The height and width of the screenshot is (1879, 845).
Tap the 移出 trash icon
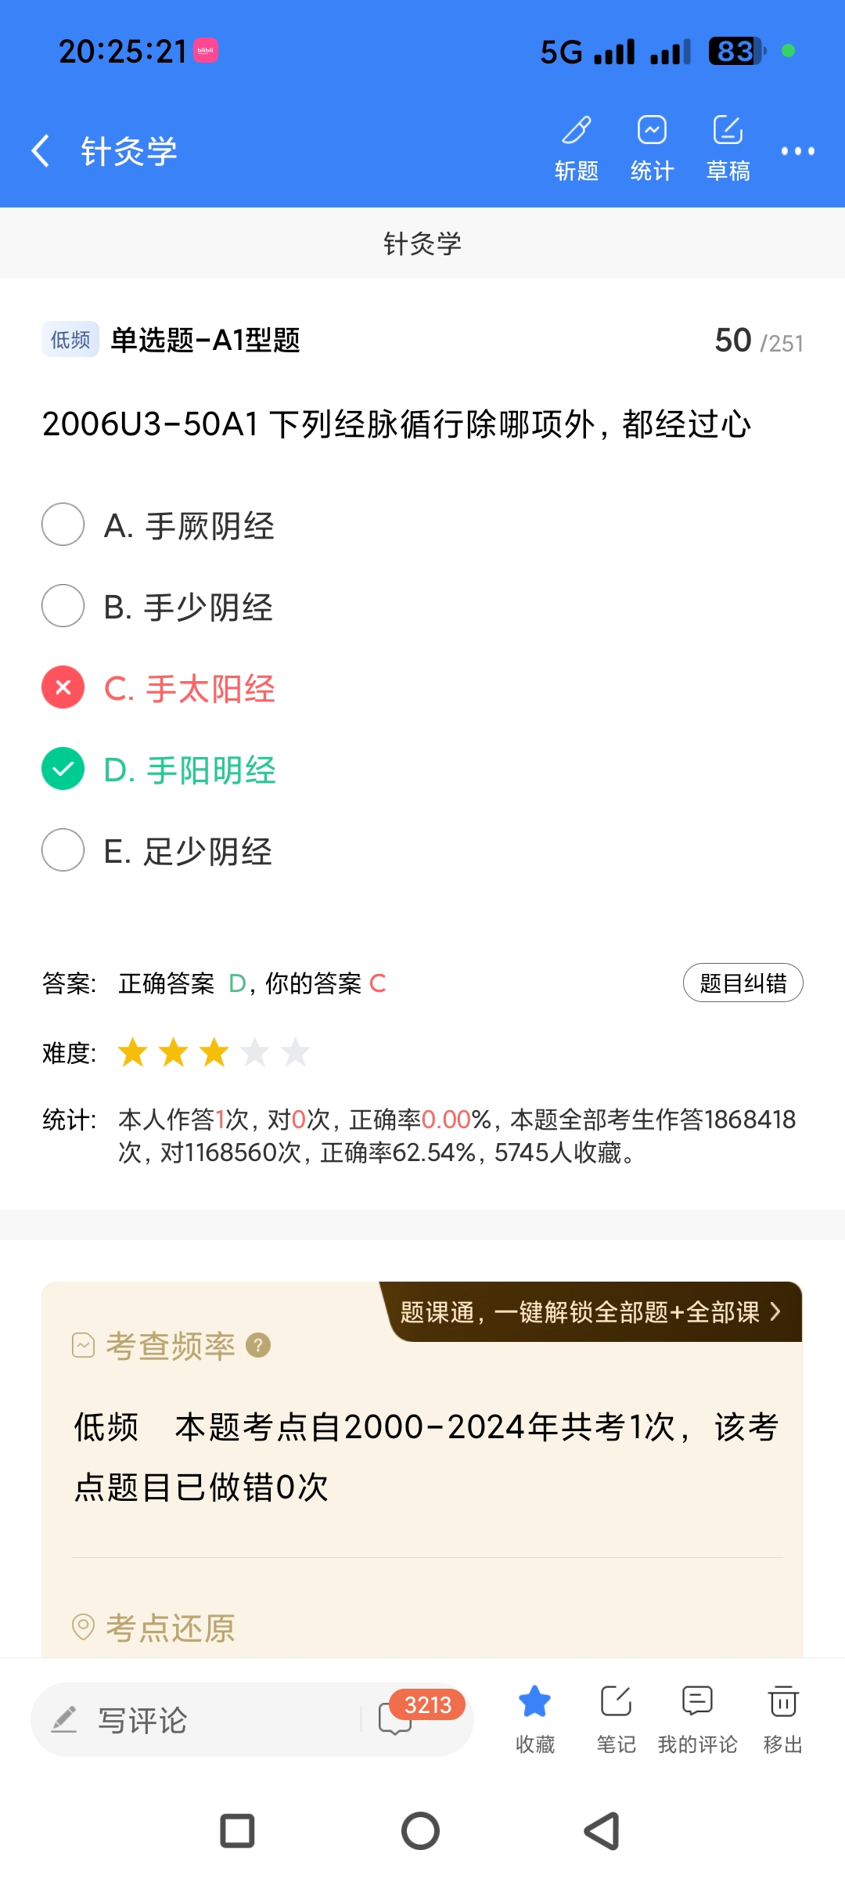[782, 1719]
